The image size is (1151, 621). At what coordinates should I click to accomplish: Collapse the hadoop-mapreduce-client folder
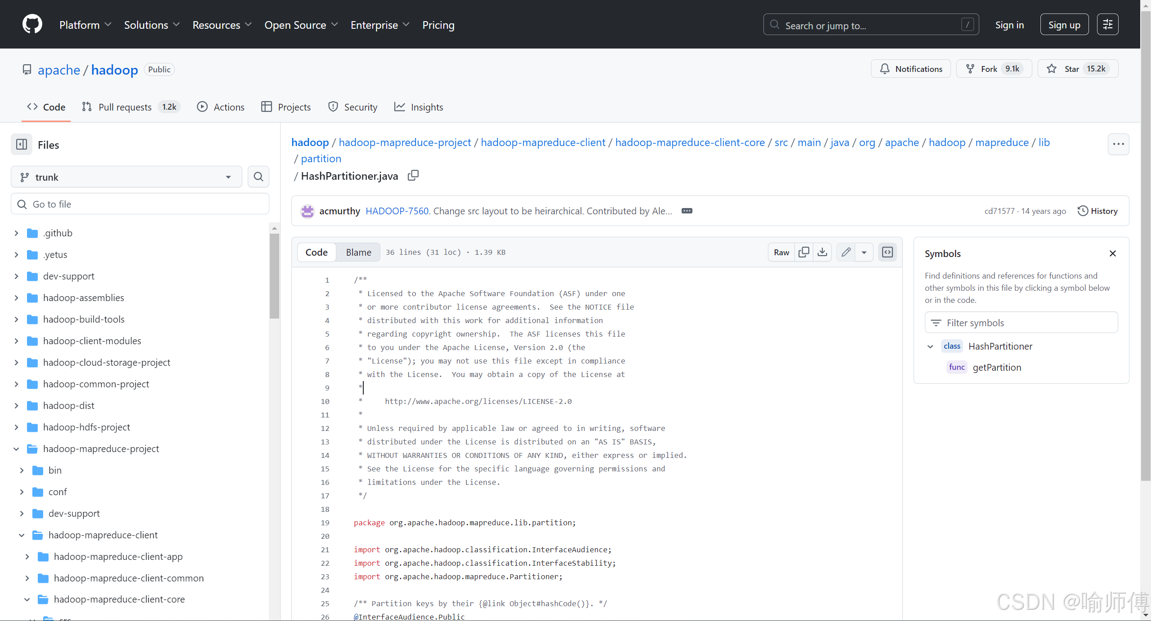click(22, 535)
